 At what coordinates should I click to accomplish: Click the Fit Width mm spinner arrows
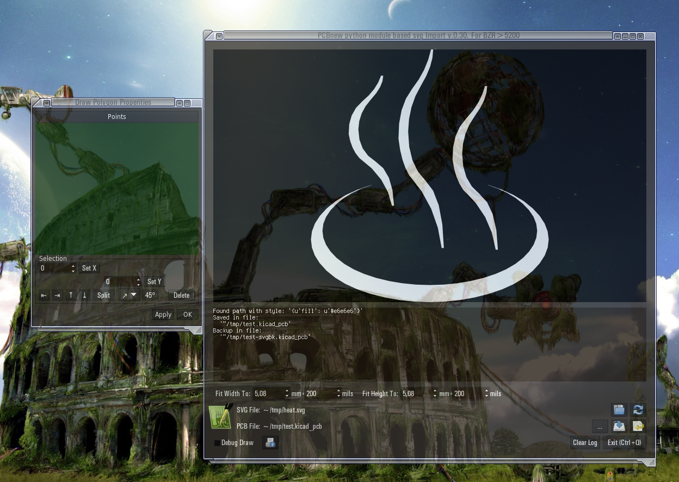[x=287, y=393]
